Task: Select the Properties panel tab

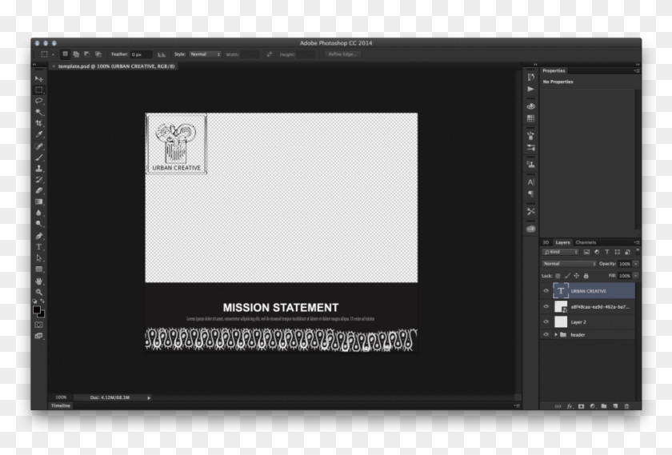Action: point(554,70)
